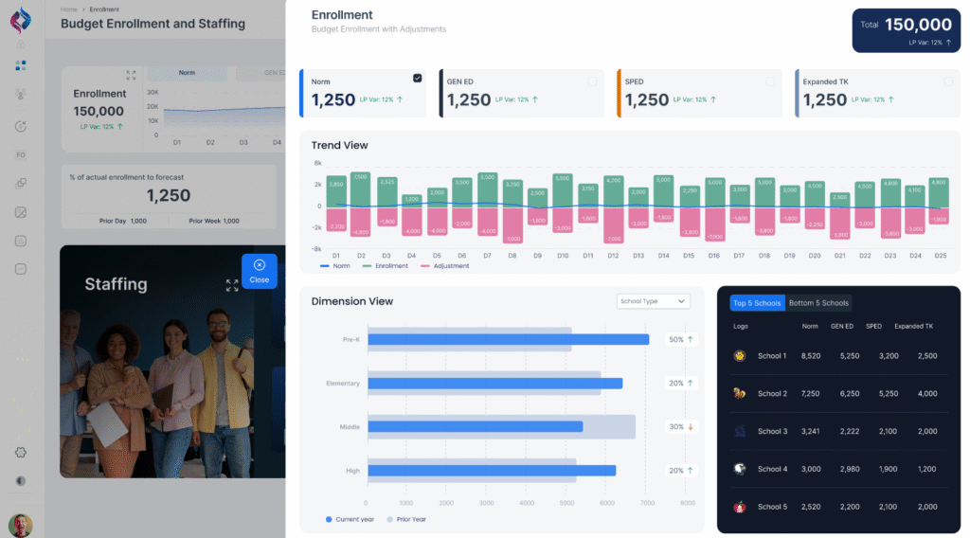
Task: Click the half-circle theme icon in sidebar
Action: point(21,480)
